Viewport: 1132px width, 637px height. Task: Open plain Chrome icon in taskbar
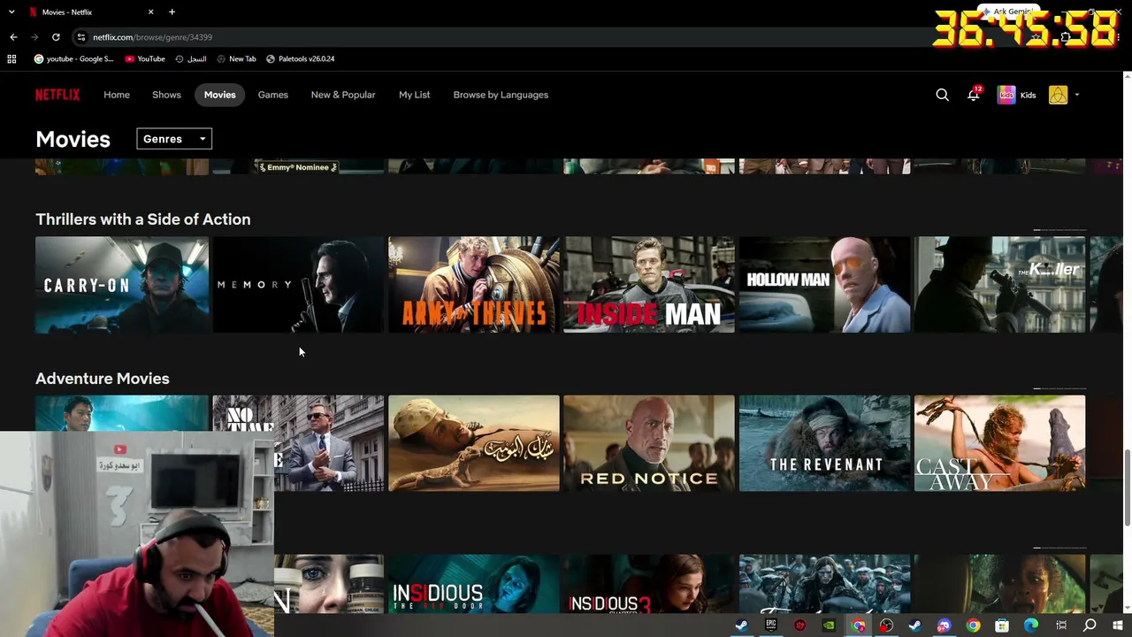pyautogui.click(x=973, y=625)
